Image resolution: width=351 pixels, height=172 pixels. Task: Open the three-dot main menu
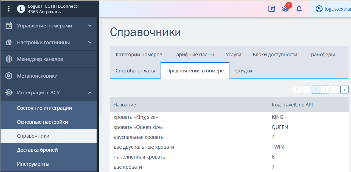(x=9, y=9)
